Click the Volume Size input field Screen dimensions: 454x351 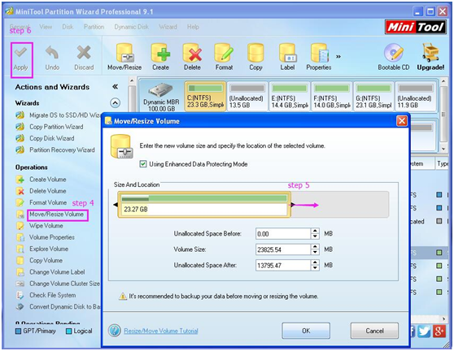tap(283, 249)
